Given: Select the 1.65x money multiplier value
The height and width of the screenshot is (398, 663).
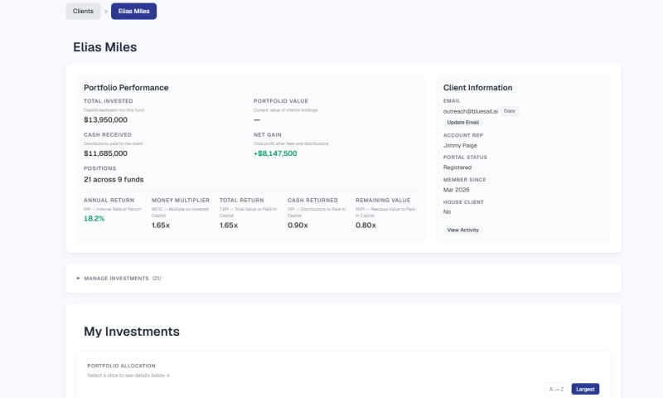Looking at the screenshot, I should point(161,226).
